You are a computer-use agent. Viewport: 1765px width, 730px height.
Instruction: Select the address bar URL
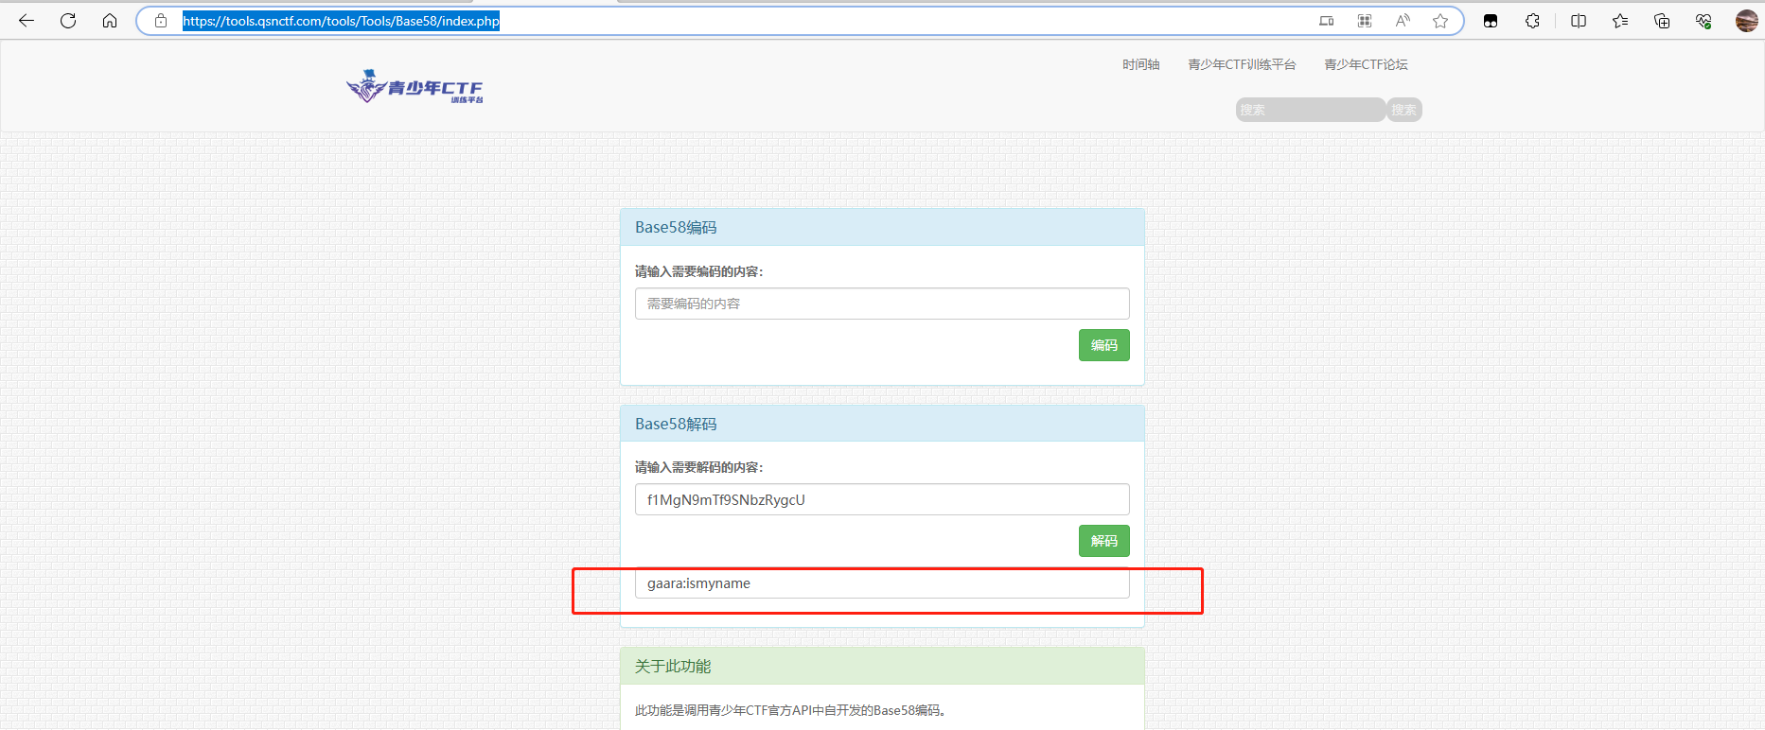coord(341,21)
